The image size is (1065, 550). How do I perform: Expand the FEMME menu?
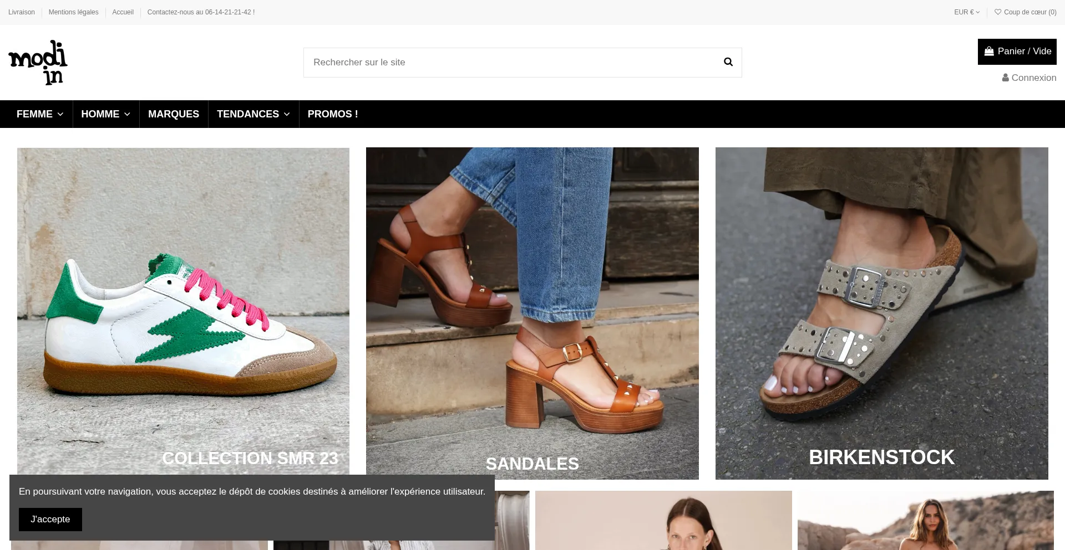[x=40, y=114]
